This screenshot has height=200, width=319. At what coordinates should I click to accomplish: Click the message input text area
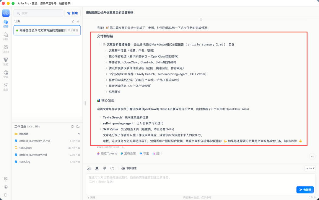[x=200, y=184]
